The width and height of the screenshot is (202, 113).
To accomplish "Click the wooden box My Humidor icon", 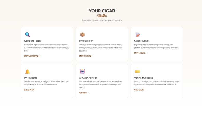I will point(82,35).
